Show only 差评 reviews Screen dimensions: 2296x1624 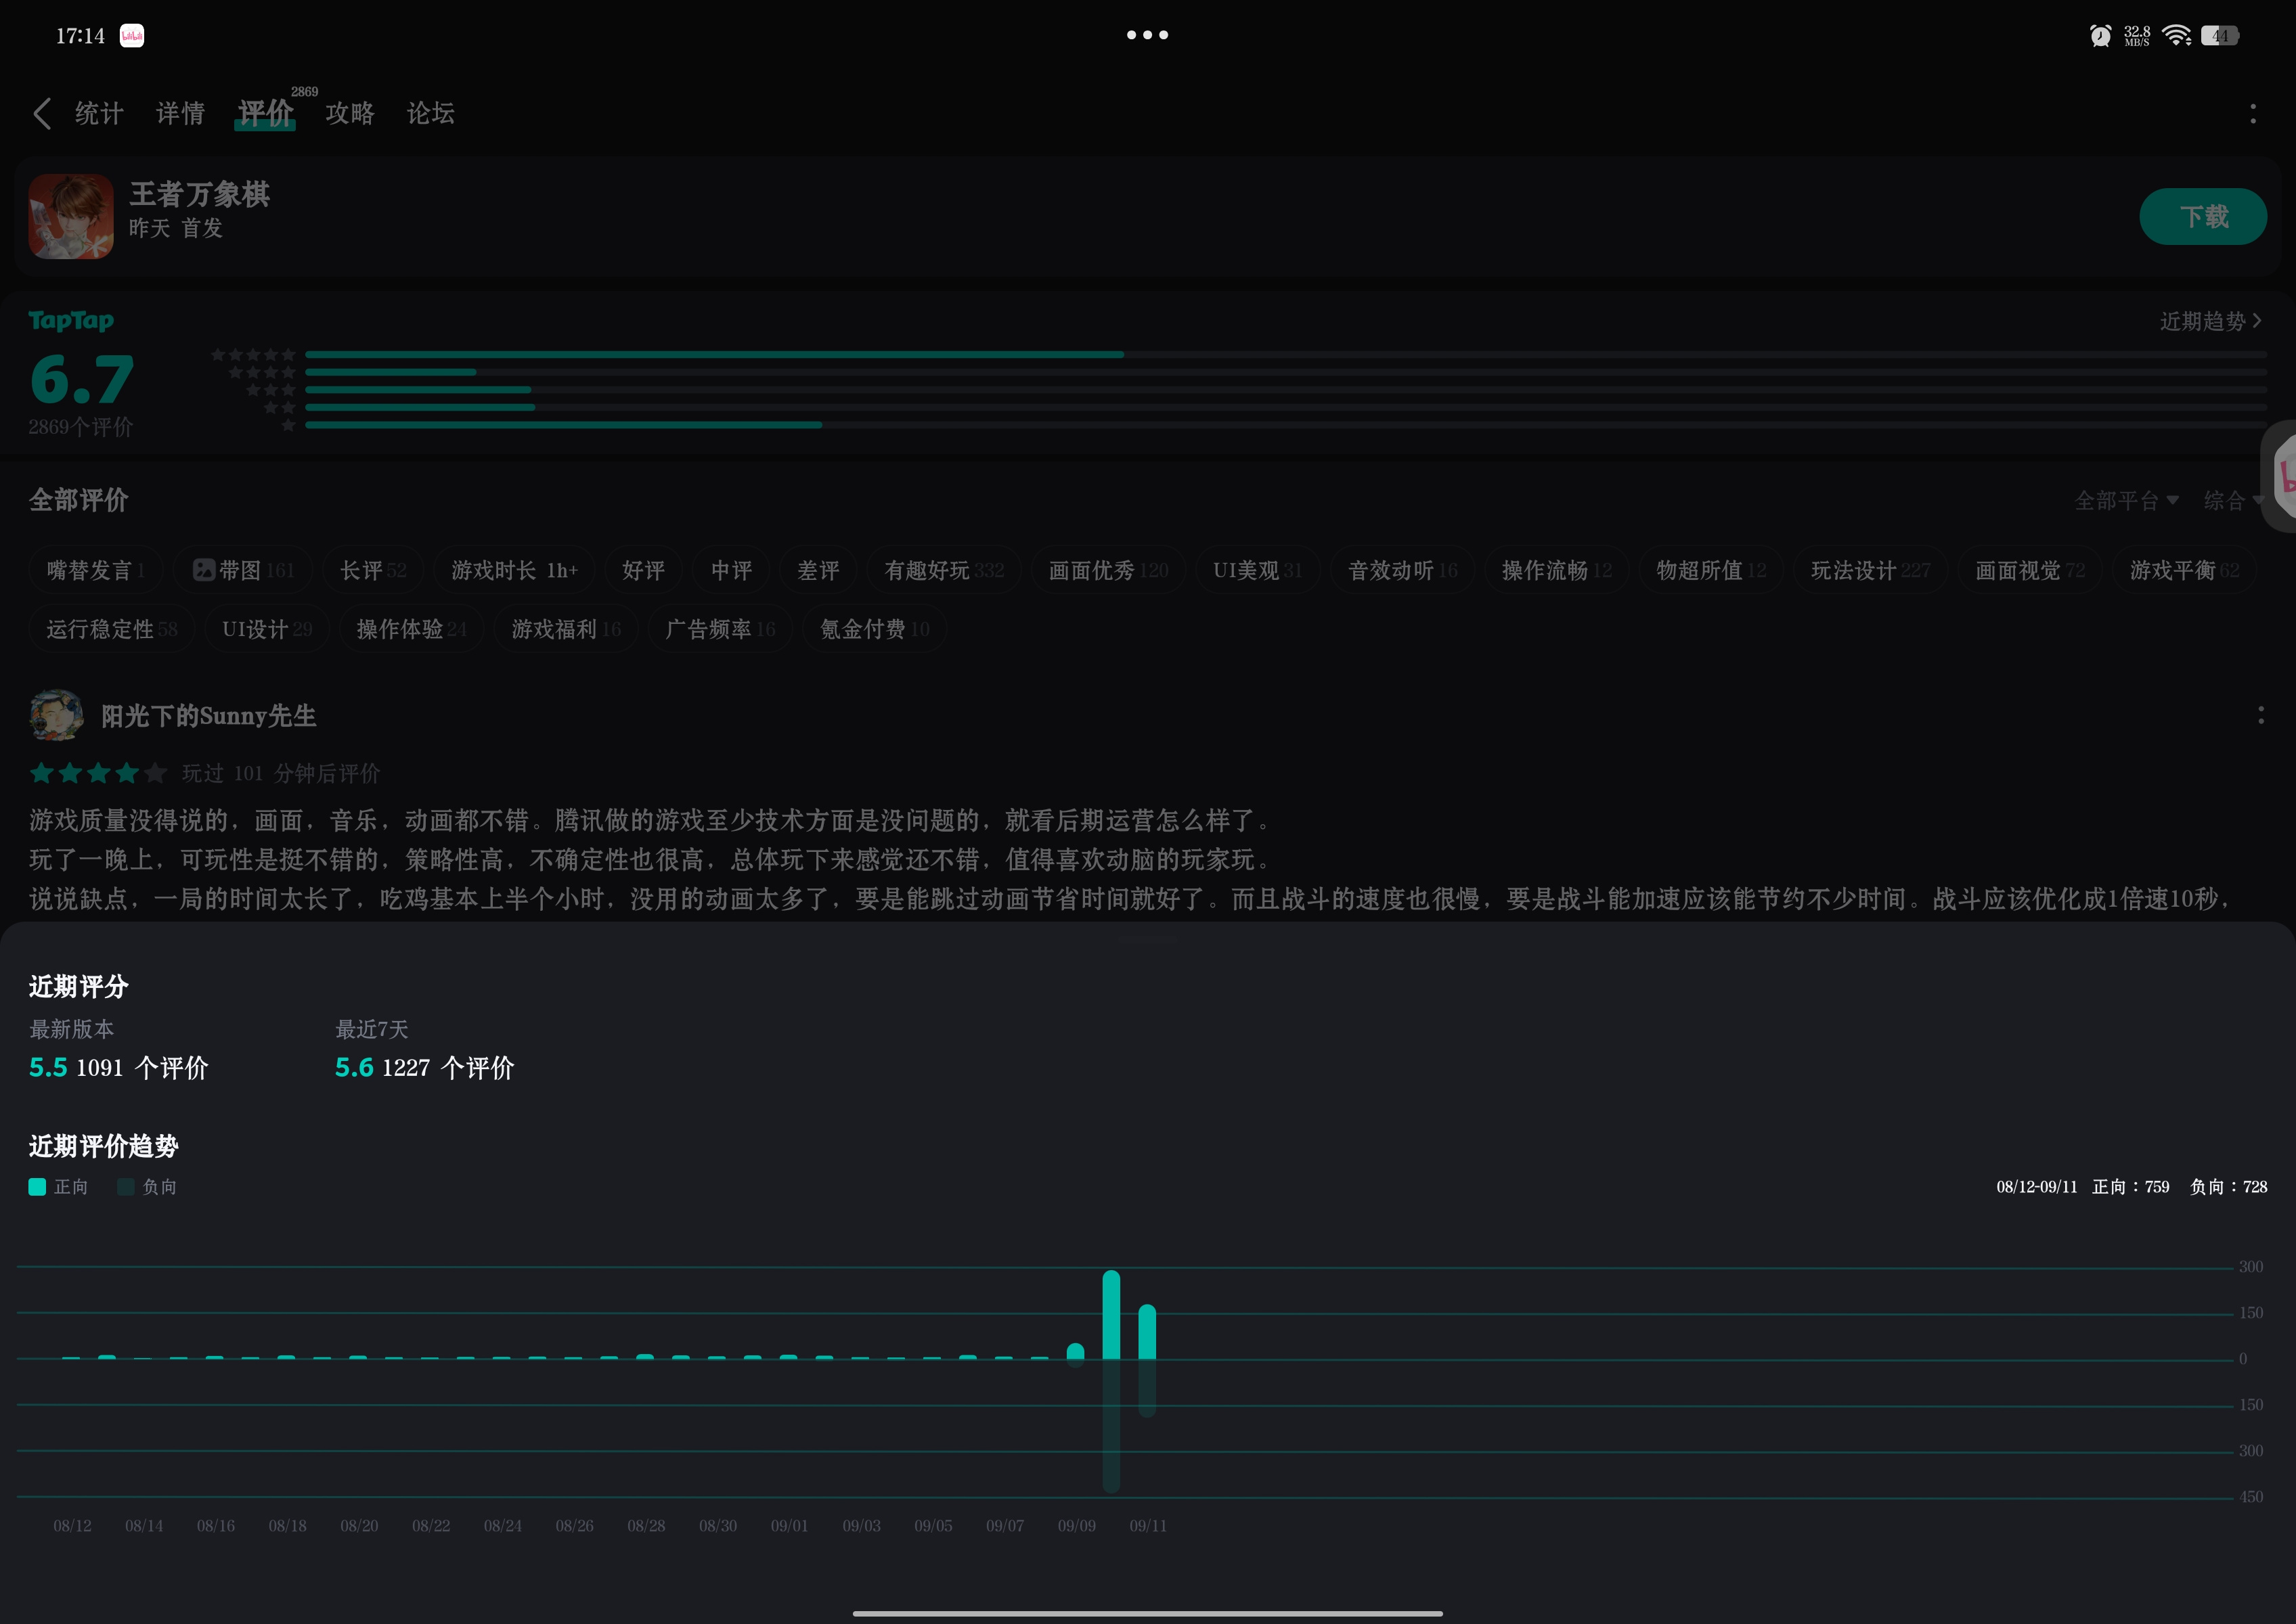(x=818, y=570)
